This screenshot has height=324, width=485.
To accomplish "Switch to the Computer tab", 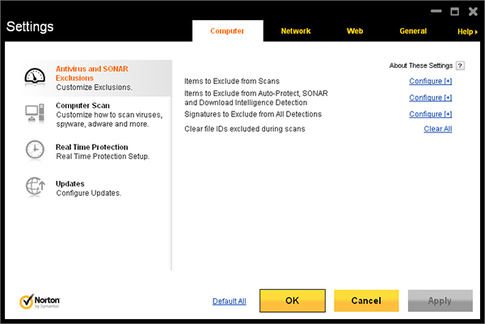I will (x=228, y=31).
